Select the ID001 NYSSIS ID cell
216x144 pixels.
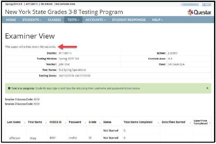click(x=53, y=138)
